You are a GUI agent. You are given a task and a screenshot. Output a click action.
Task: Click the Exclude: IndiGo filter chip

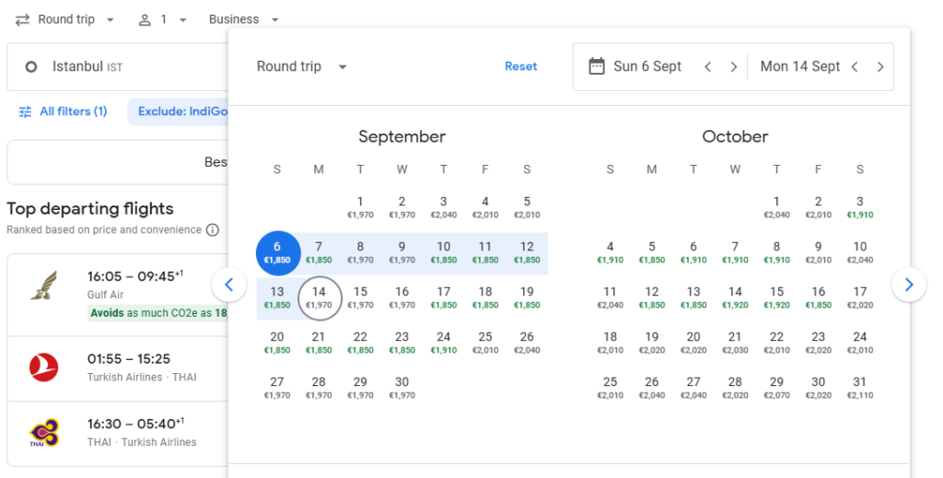click(x=181, y=111)
